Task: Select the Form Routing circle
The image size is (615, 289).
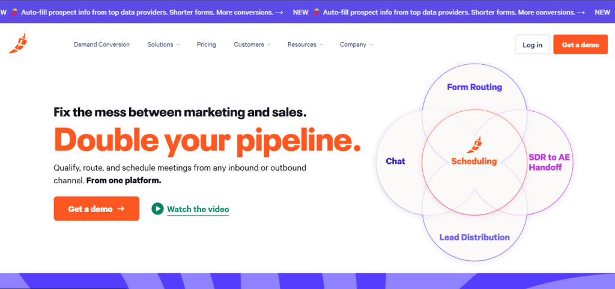Action: pos(474,87)
